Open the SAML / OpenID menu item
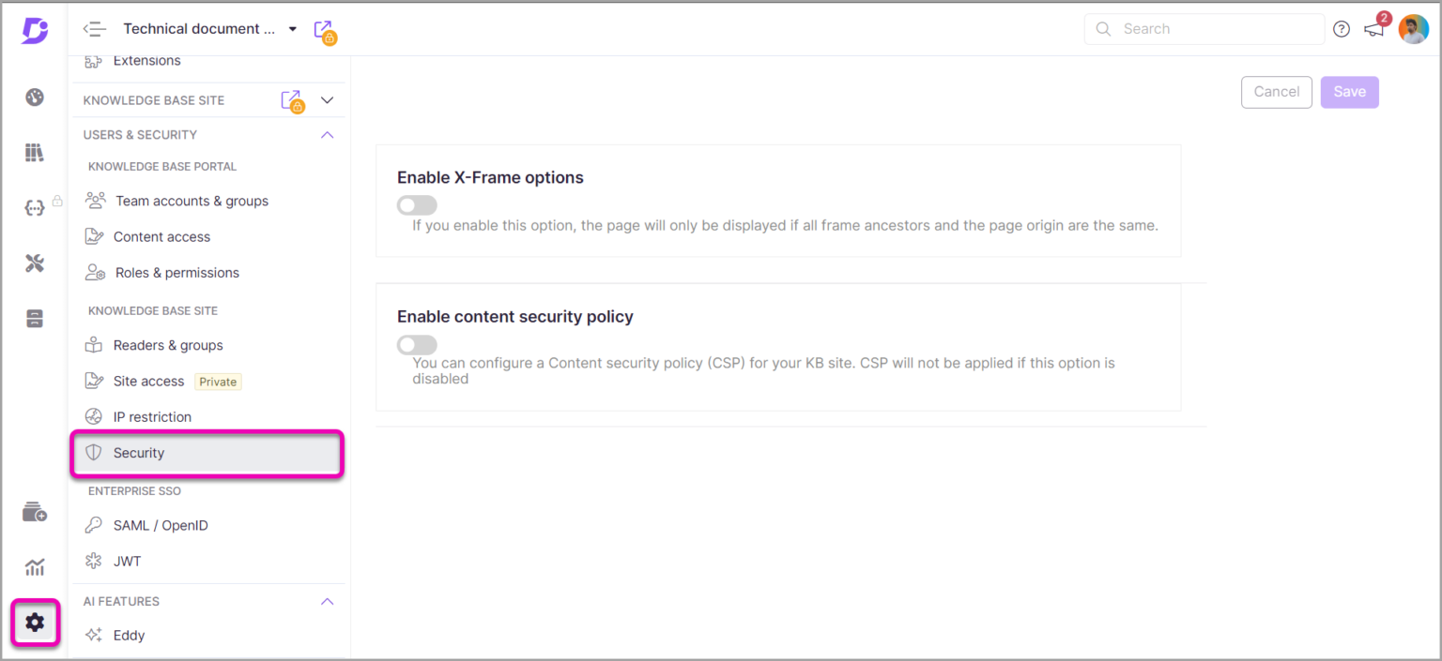The image size is (1442, 661). pos(161,526)
